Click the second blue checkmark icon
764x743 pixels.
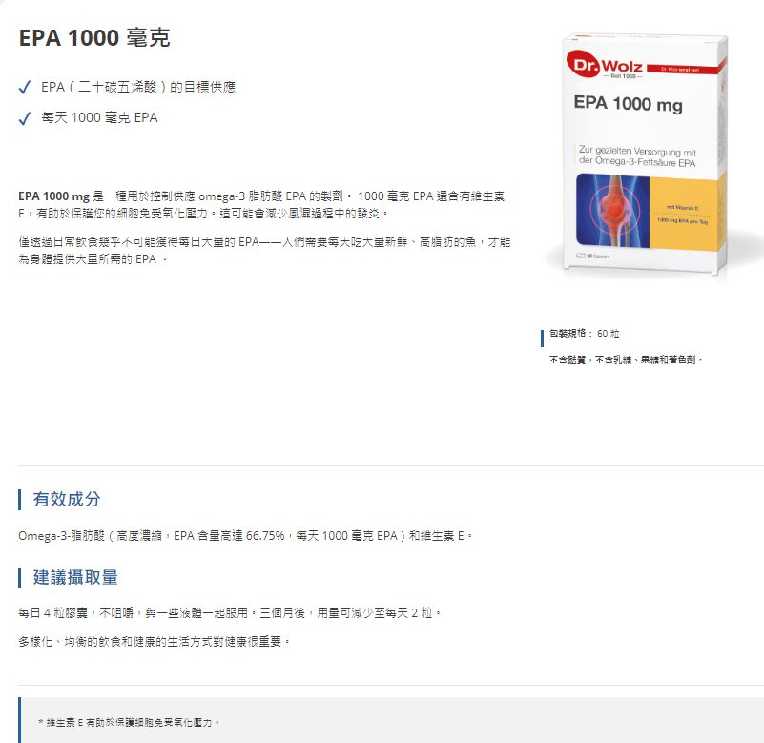pyautogui.click(x=25, y=118)
